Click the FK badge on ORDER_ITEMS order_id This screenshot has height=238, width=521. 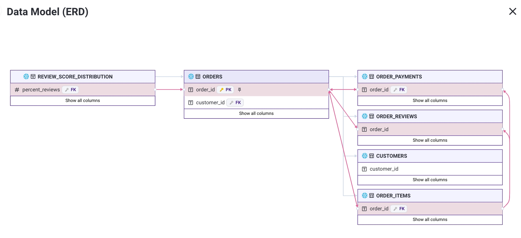tap(399, 209)
